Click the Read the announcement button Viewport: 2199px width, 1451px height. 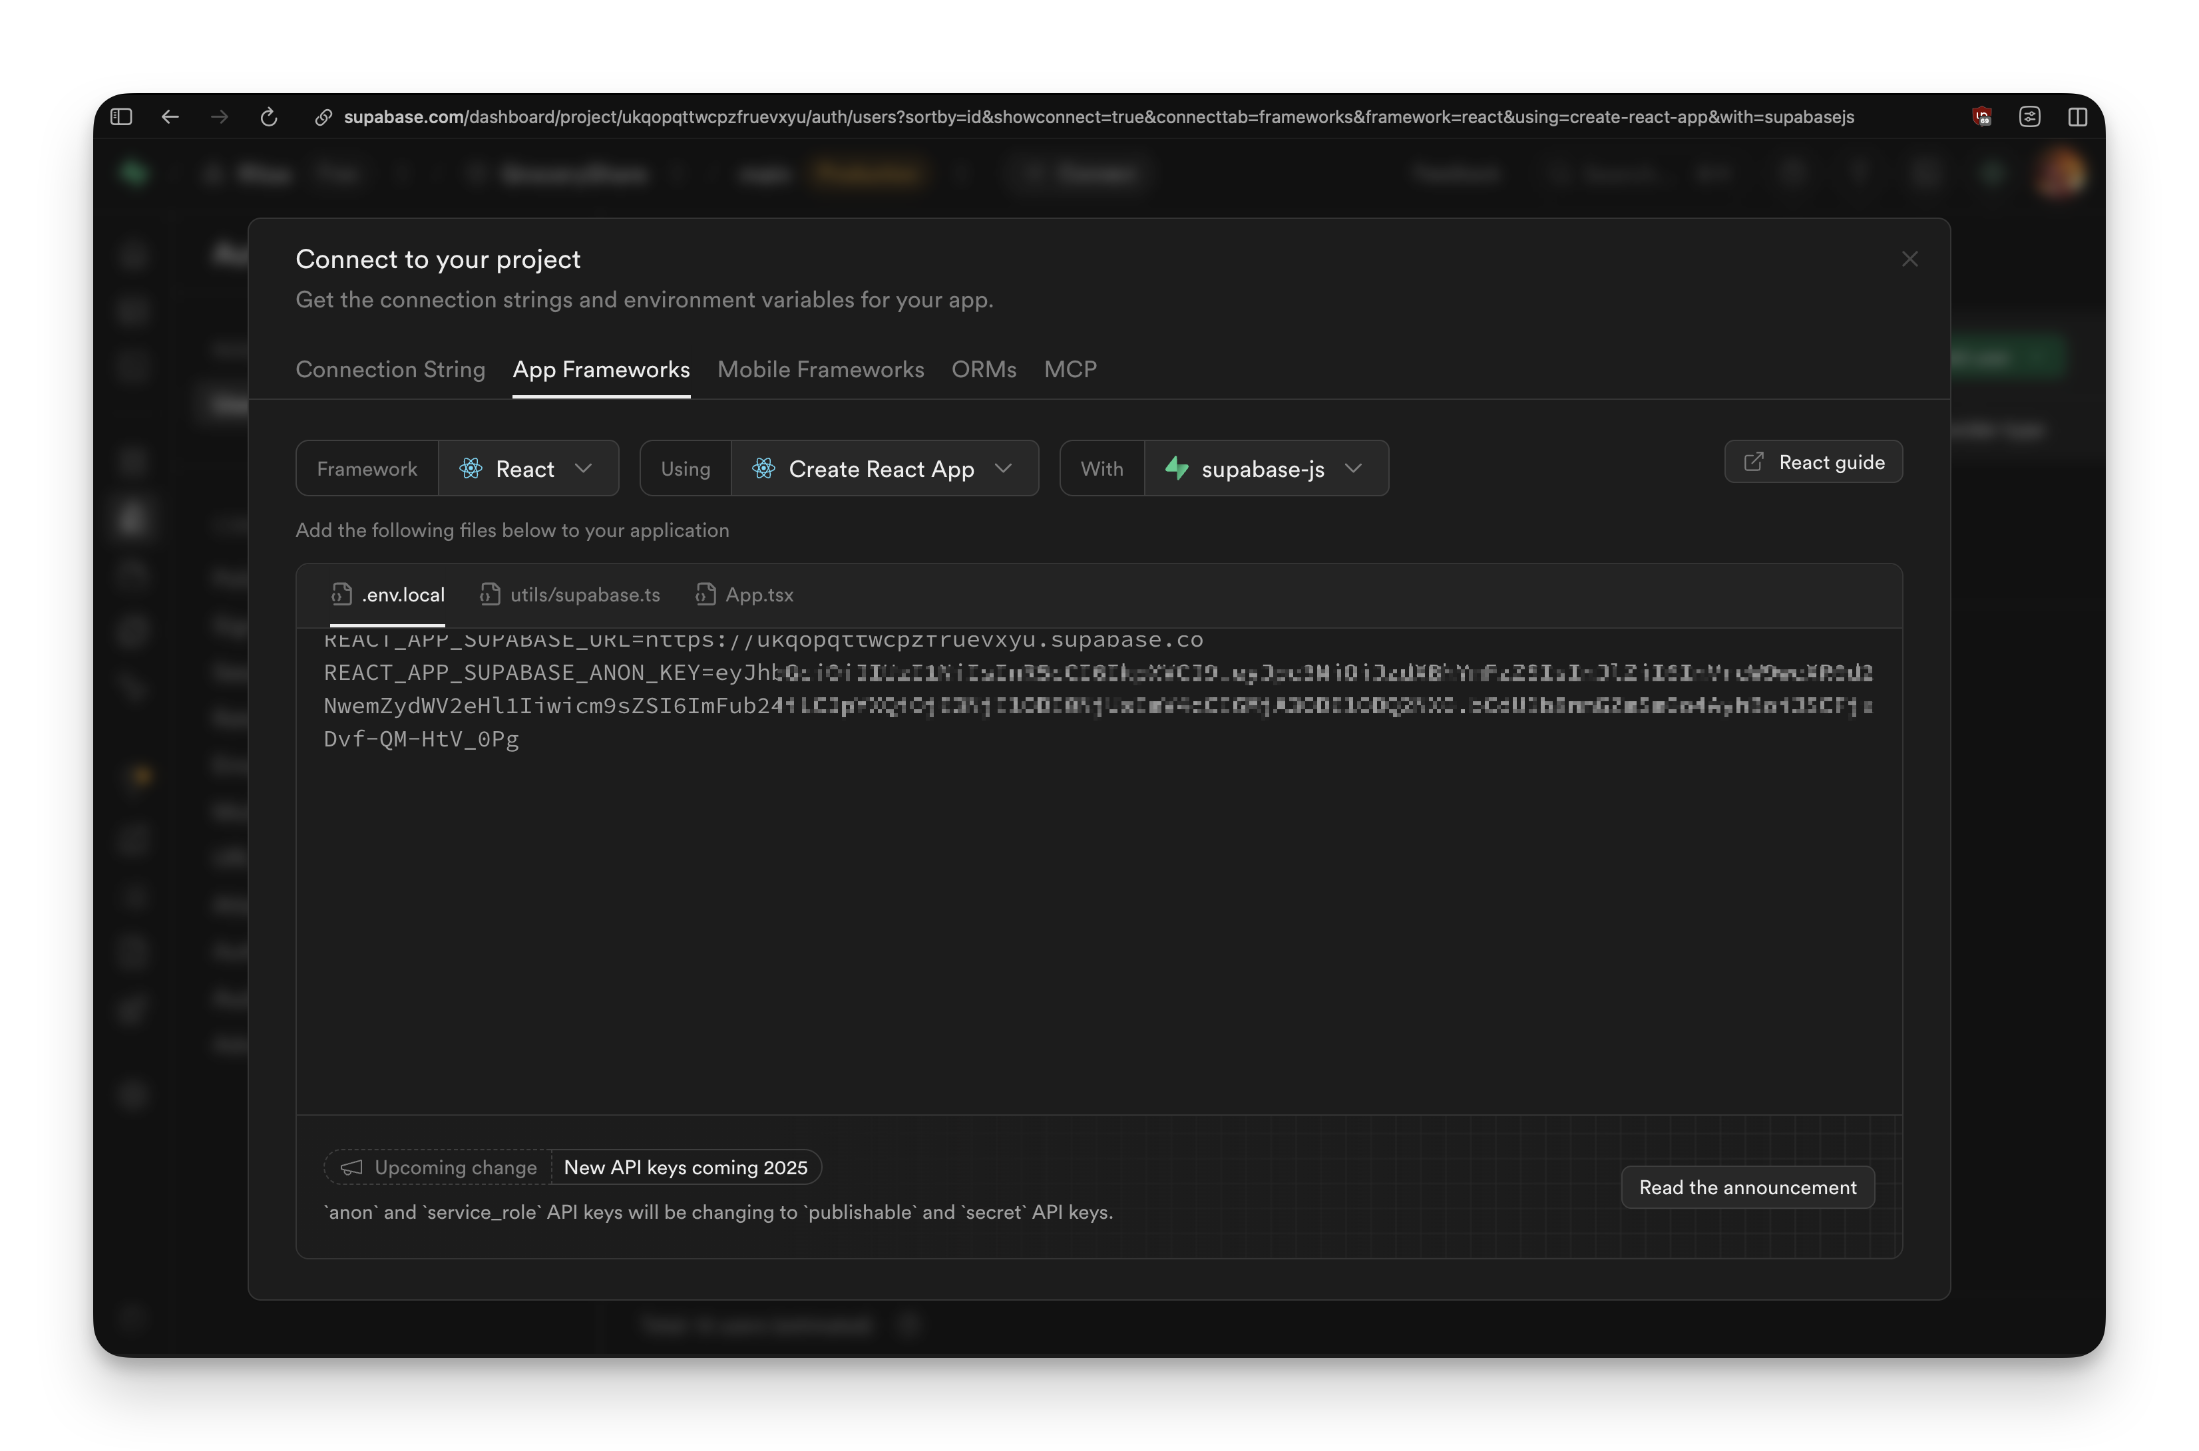click(1747, 1188)
